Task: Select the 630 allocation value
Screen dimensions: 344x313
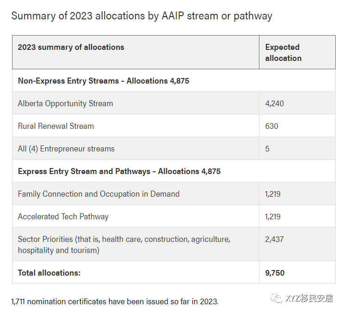Action: pyautogui.click(x=272, y=126)
